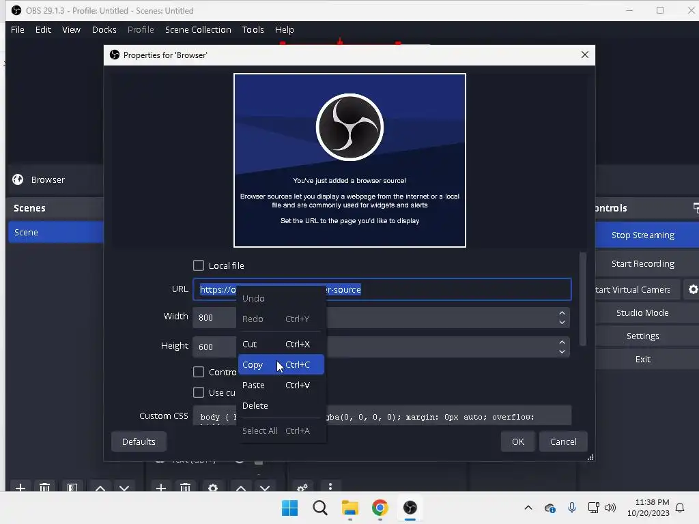Click the properties dialog vertical scrollbar
The image size is (699, 524).
[x=583, y=299]
